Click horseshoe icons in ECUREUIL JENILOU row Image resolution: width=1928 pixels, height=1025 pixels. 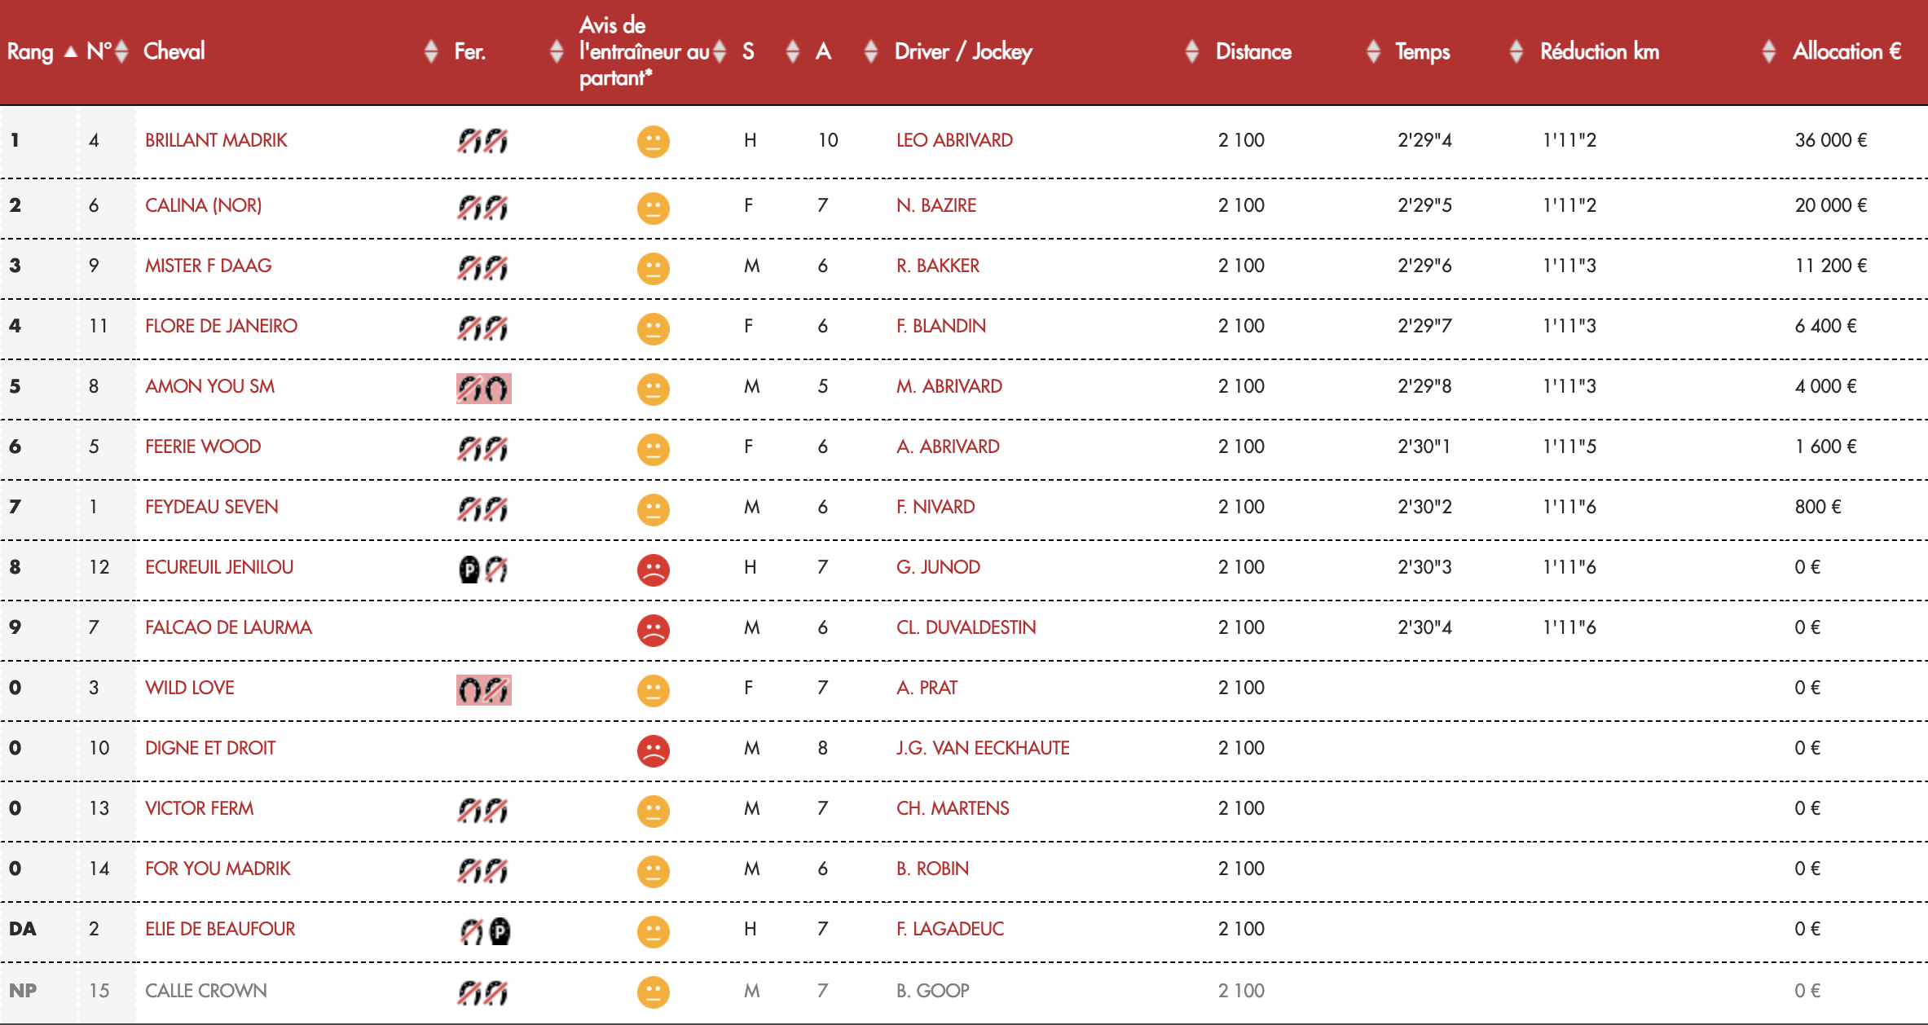[483, 569]
